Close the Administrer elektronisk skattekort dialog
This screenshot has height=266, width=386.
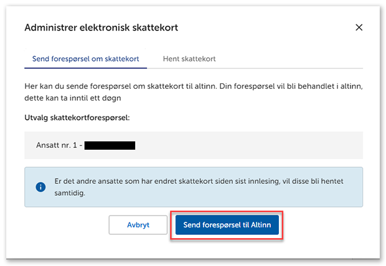pos(359,27)
